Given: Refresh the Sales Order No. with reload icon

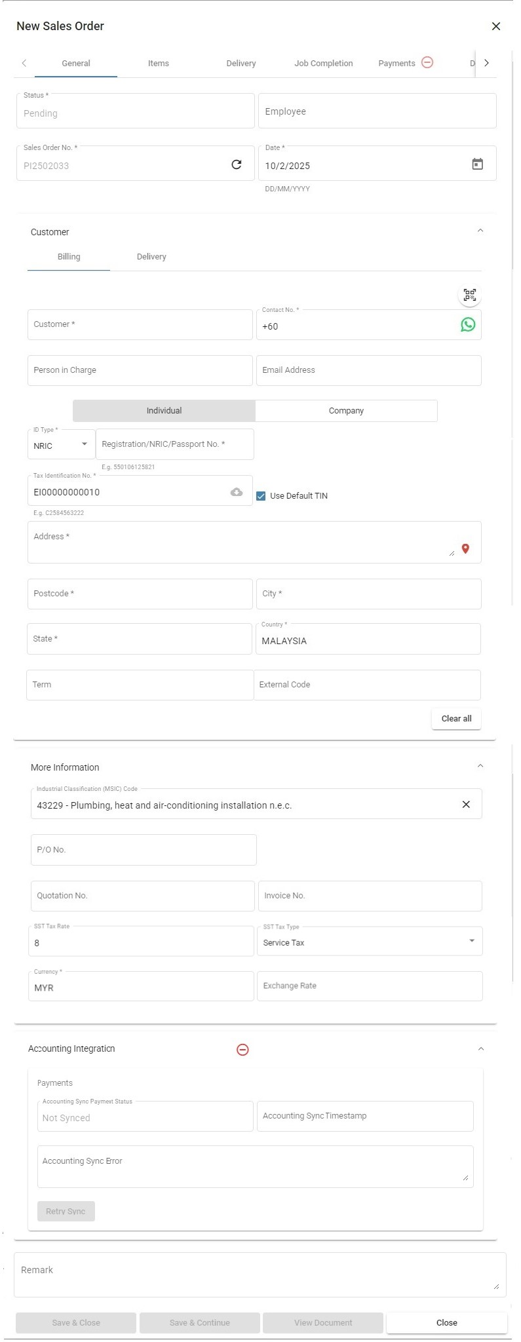Looking at the screenshot, I should (x=237, y=164).
